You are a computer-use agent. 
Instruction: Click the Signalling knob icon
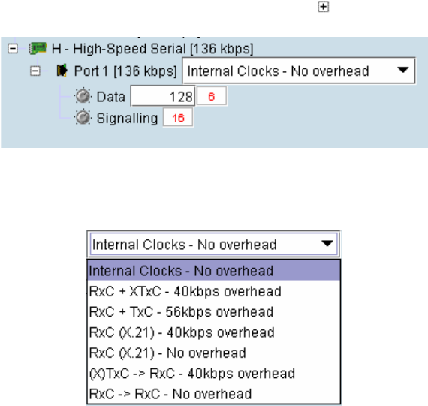coord(83,118)
